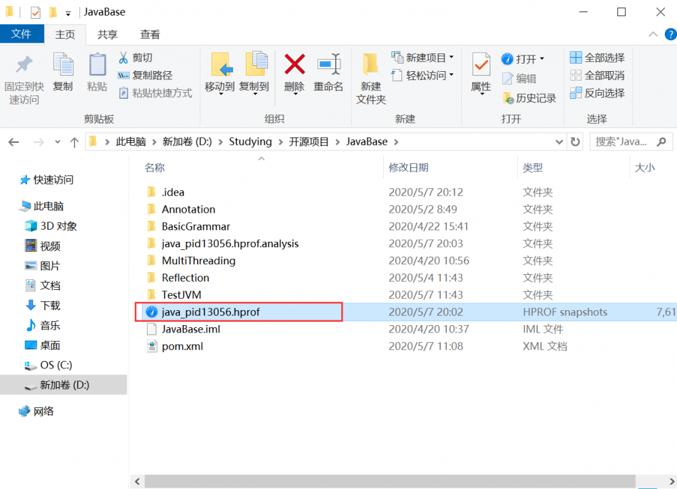
Task: Navigate to Studying via the breadcrumb
Action: pos(250,142)
